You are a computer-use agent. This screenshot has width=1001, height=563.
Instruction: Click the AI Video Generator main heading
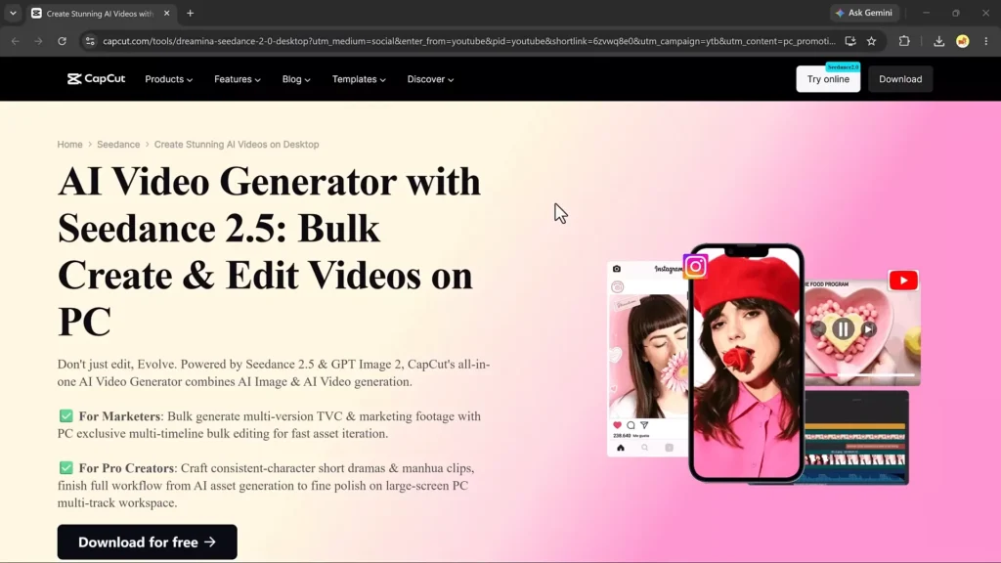269,251
